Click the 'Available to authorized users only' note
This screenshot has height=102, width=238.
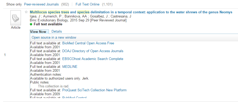pyautogui.click(x=60, y=79)
